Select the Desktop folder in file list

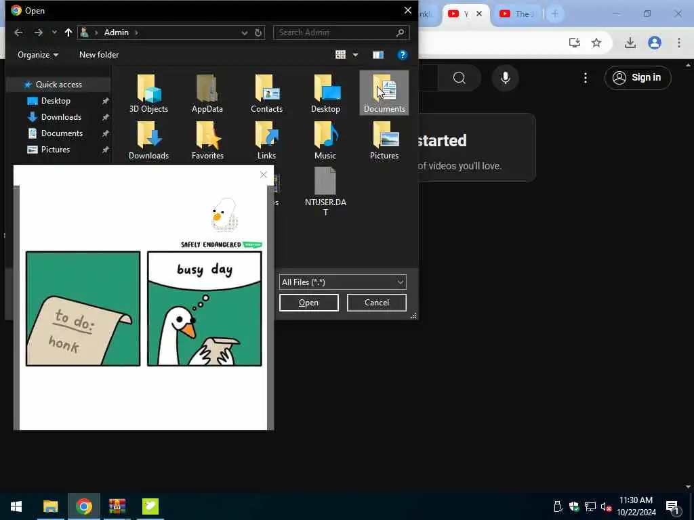326,93
